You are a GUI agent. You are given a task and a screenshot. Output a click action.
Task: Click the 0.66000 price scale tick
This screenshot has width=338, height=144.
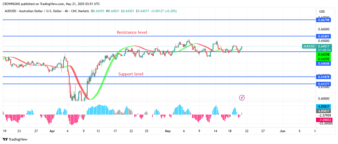tap(323, 29)
